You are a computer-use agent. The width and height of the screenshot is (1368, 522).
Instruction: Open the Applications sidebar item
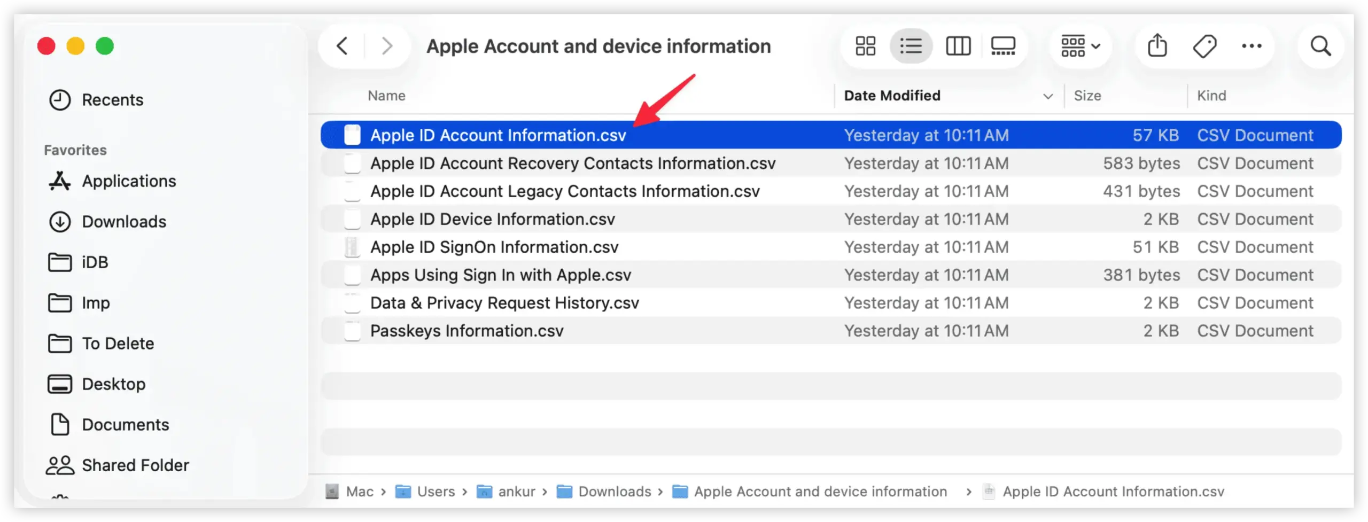(129, 181)
